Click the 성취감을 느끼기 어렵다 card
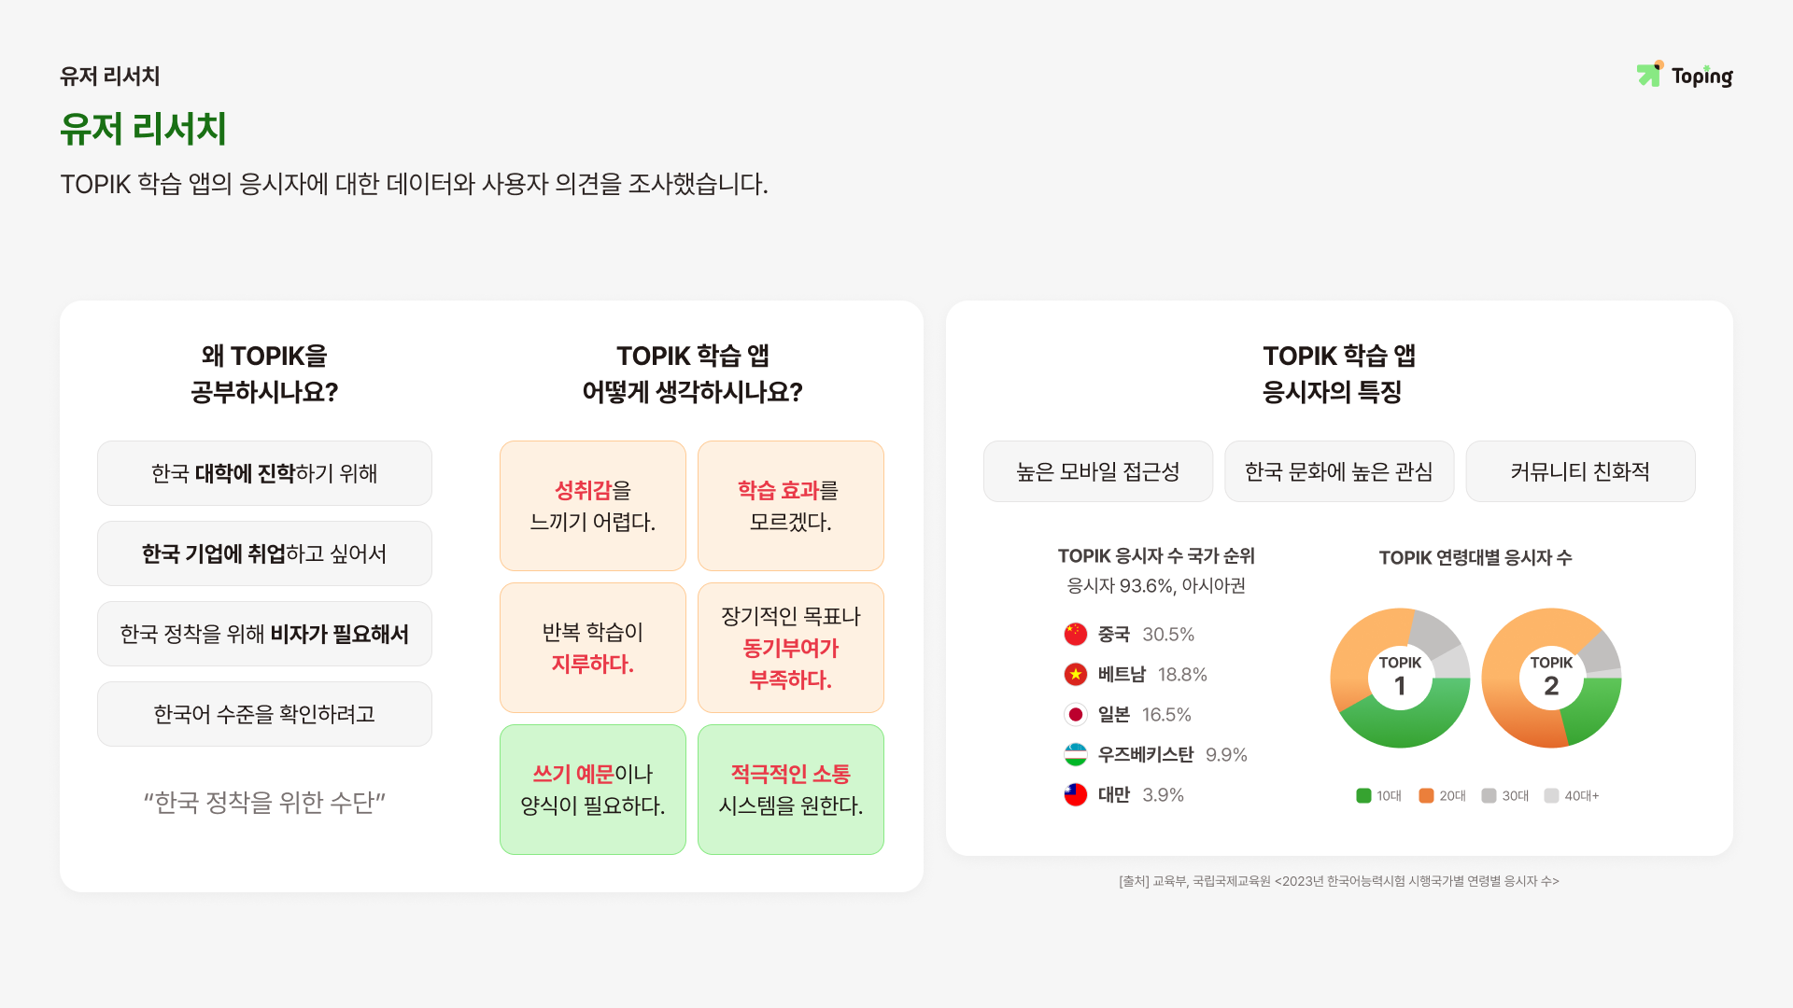This screenshot has height=1008, width=1793. pos(593,506)
